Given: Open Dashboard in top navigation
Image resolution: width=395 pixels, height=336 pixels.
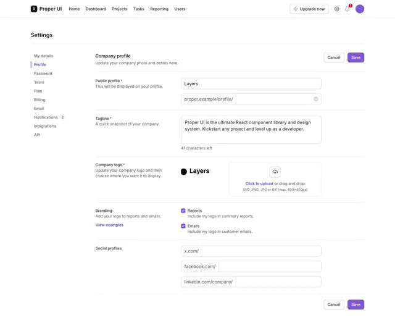Looking at the screenshot, I should click(96, 9).
